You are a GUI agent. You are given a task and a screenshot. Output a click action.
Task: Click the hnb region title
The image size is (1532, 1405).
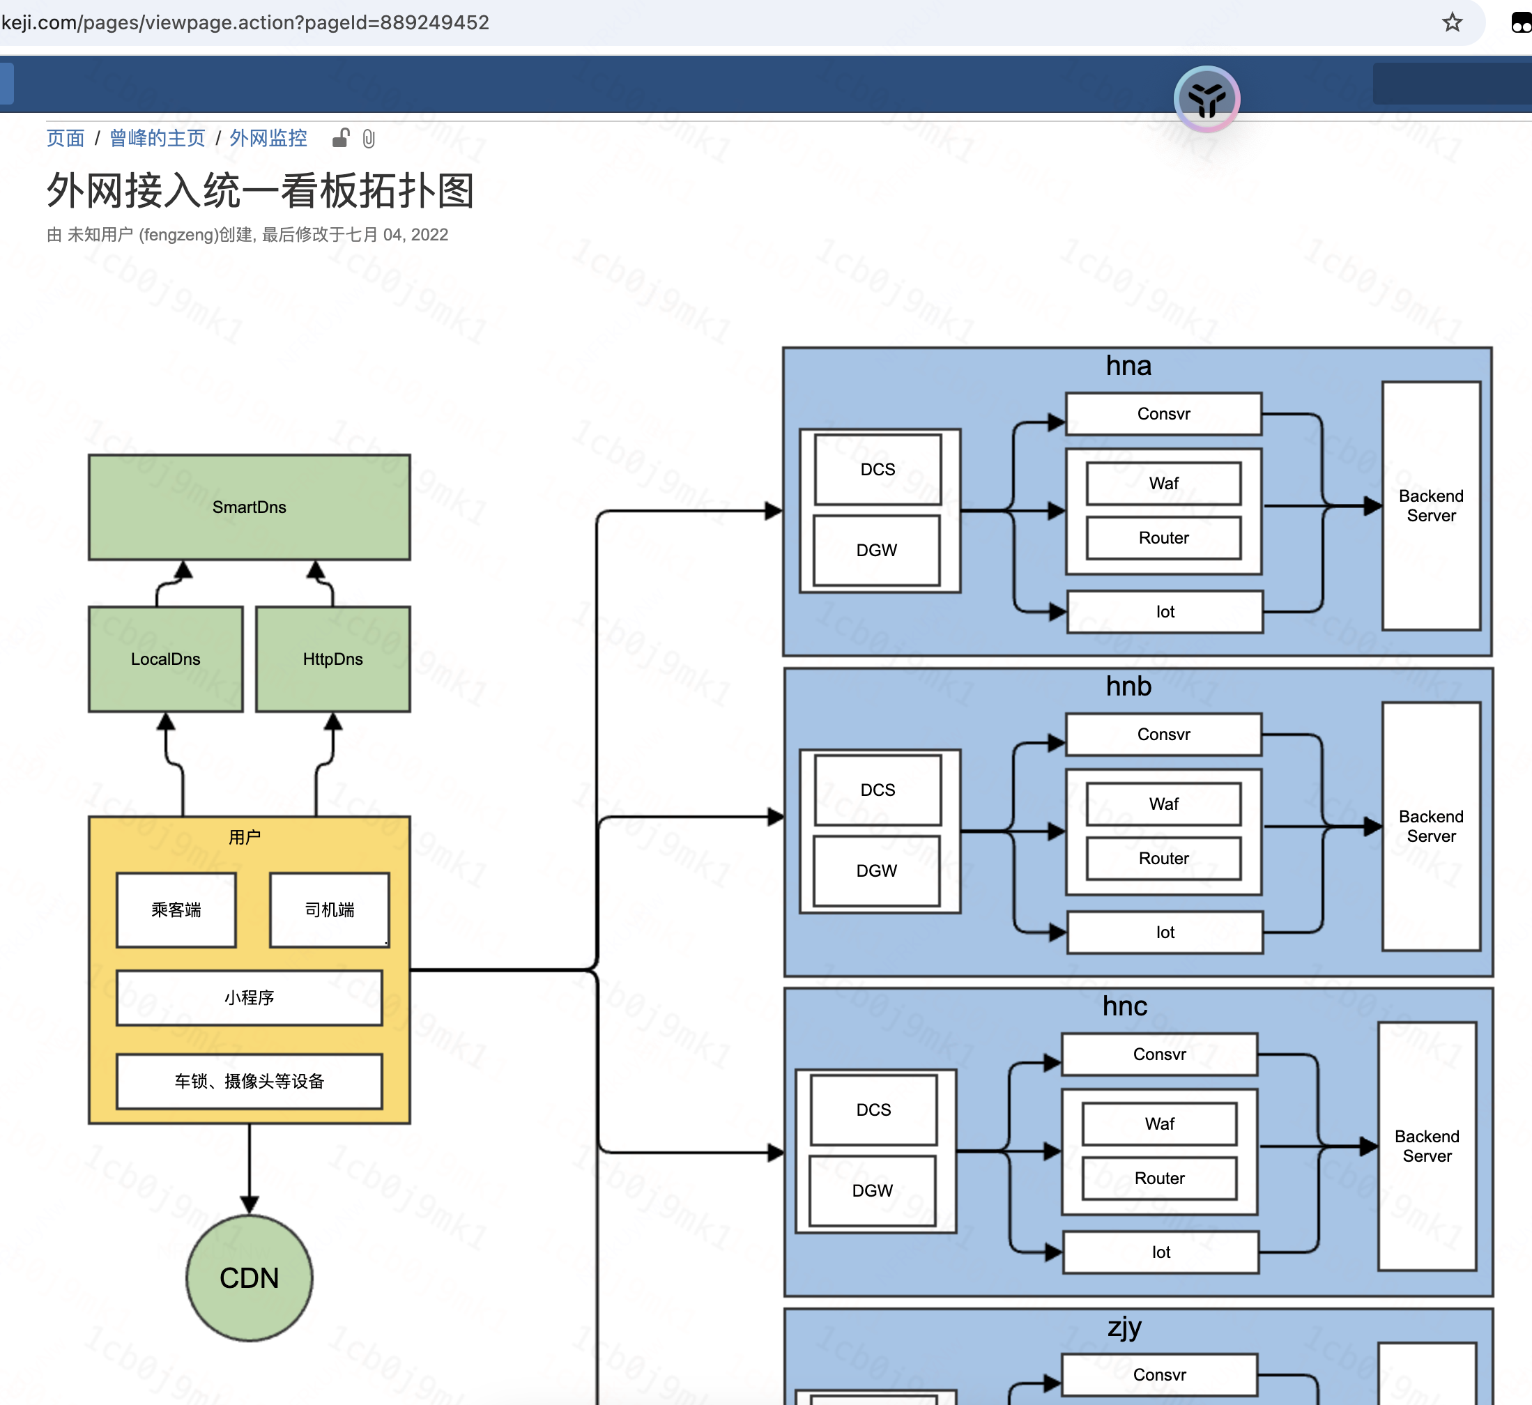tap(1129, 686)
